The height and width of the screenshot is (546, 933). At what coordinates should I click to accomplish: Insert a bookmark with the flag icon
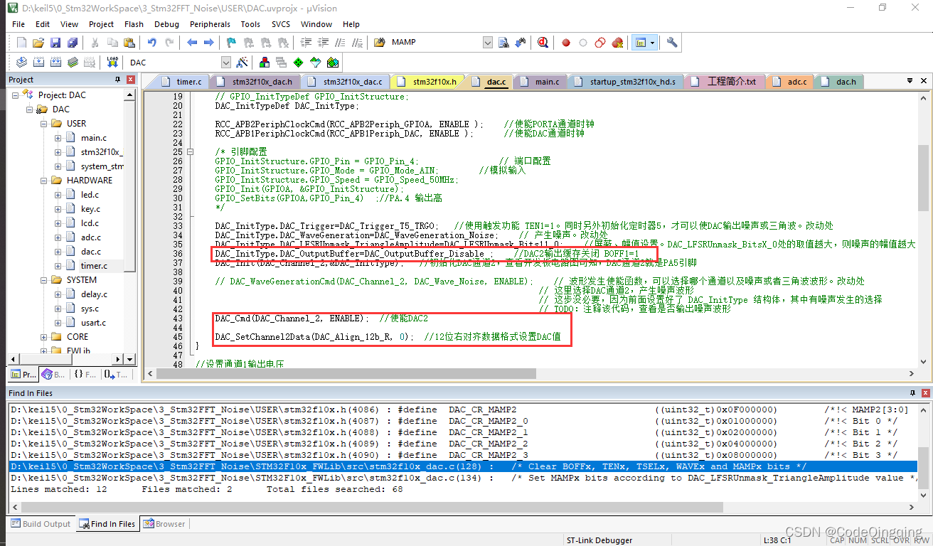pyautogui.click(x=232, y=43)
